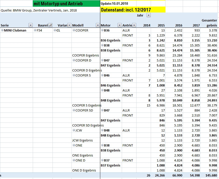Click the 2015 year column header
Viewport: 219px width, 179px height.
click(161, 25)
